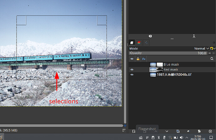Switch to the Channels tab

(139, 42)
